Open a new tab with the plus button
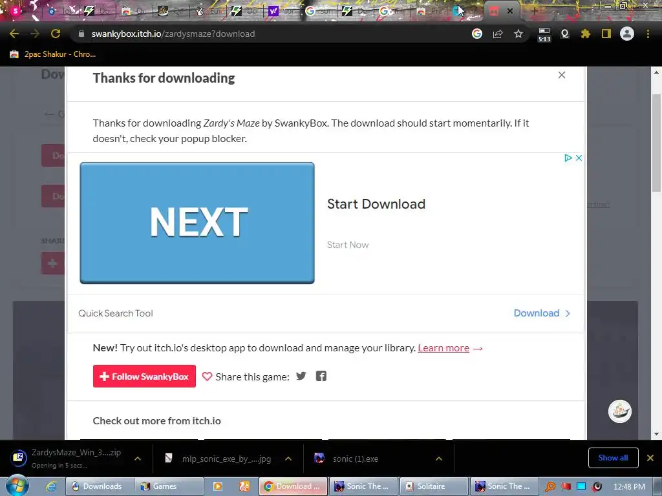Screen dimensions: 662x496 pyautogui.click(x=535, y=11)
